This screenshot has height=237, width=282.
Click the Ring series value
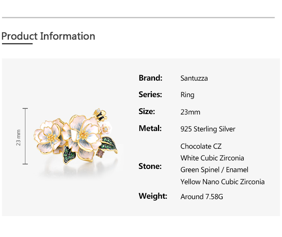187,95
